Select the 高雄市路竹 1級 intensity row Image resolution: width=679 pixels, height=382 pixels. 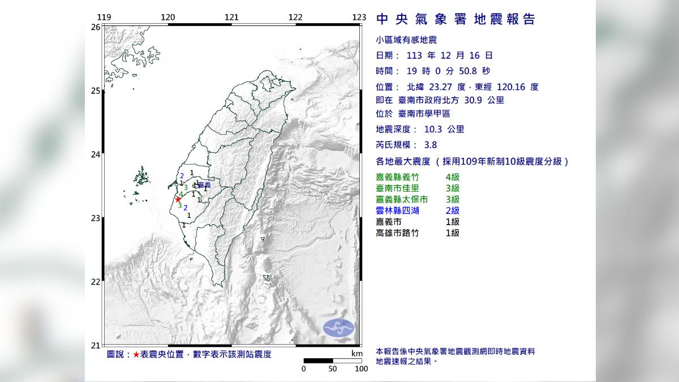(418, 233)
